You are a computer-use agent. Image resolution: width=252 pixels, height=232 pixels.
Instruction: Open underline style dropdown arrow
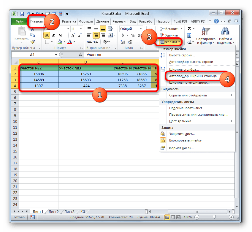(65, 35)
